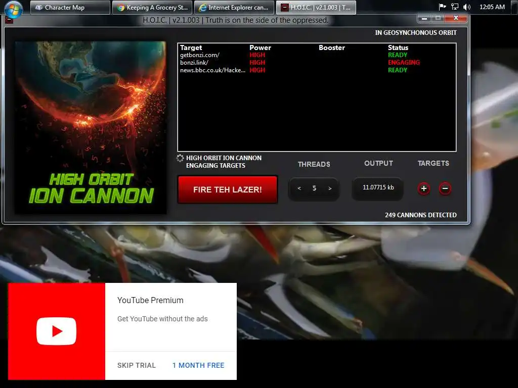Add a target with the plus icon
The width and height of the screenshot is (518, 388).
click(x=424, y=189)
